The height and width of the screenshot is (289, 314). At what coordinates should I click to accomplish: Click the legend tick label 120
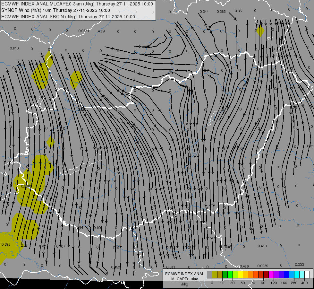pos(274,283)
